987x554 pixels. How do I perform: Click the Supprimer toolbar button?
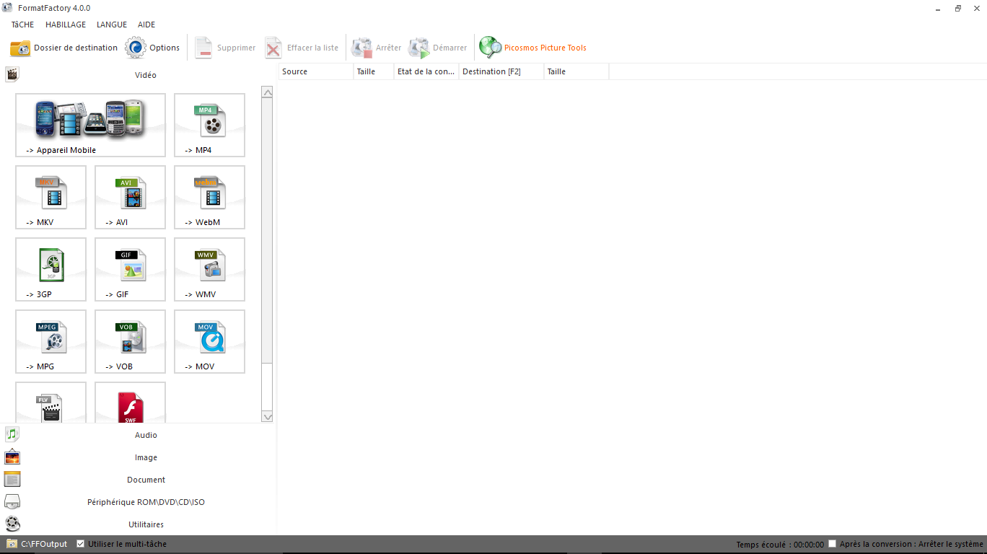coord(224,48)
